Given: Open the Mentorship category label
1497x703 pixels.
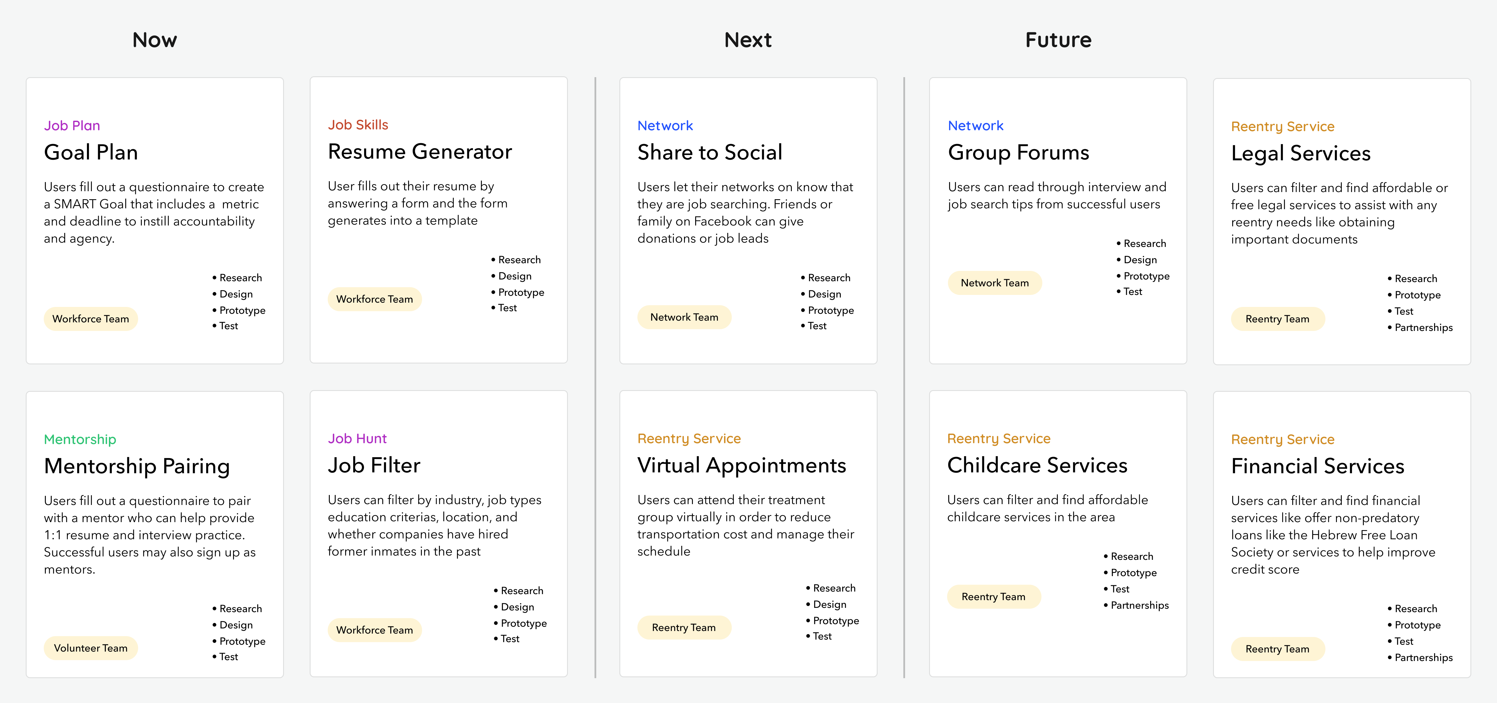Looking at the screenshot, I should 80,439.
